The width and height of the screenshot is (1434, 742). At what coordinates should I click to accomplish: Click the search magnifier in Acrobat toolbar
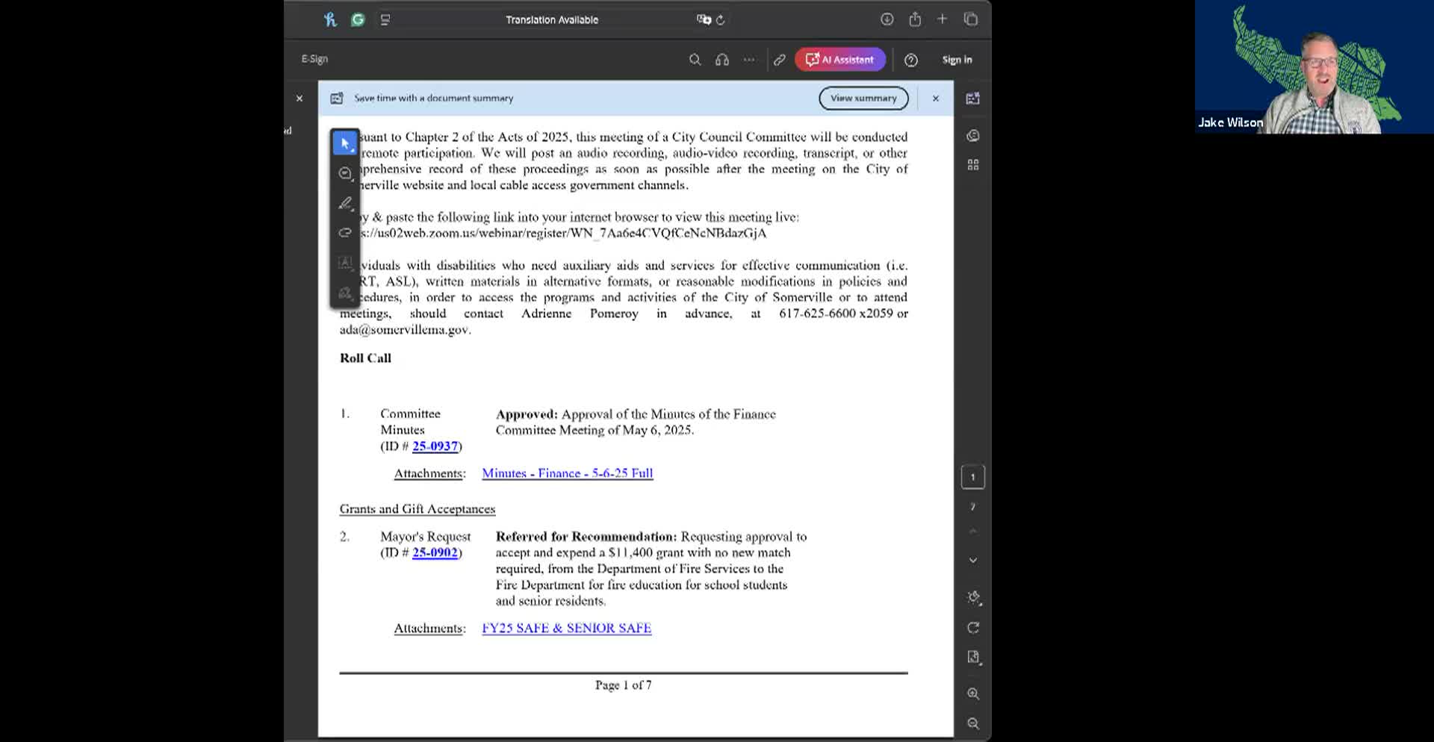point(695,60)
